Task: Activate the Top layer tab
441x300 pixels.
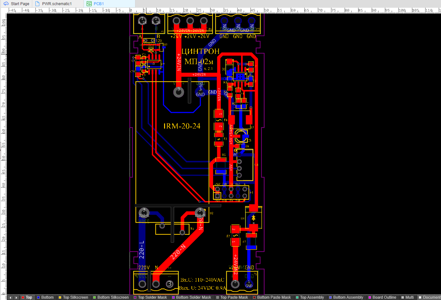Action: 27,297
